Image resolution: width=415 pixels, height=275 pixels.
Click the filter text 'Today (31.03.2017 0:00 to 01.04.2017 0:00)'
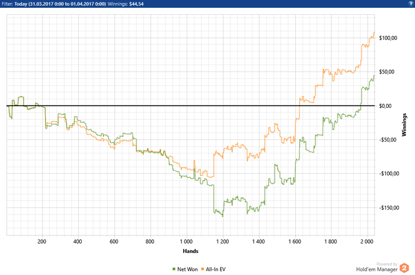click(60, 4)
